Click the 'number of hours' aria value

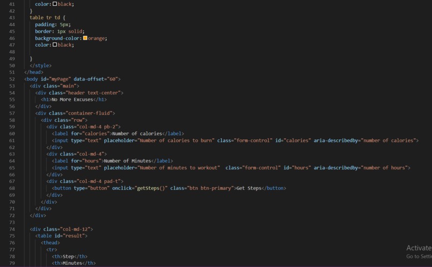tap(384, 168)
